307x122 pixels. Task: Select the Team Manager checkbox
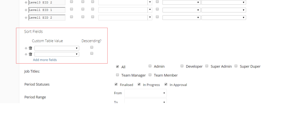click(118, 75)
